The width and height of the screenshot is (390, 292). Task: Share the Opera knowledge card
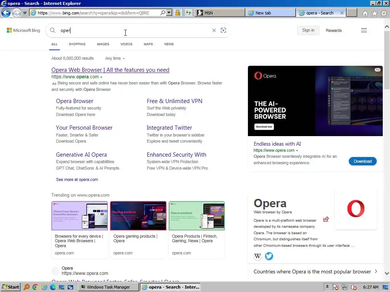point(326,219)
